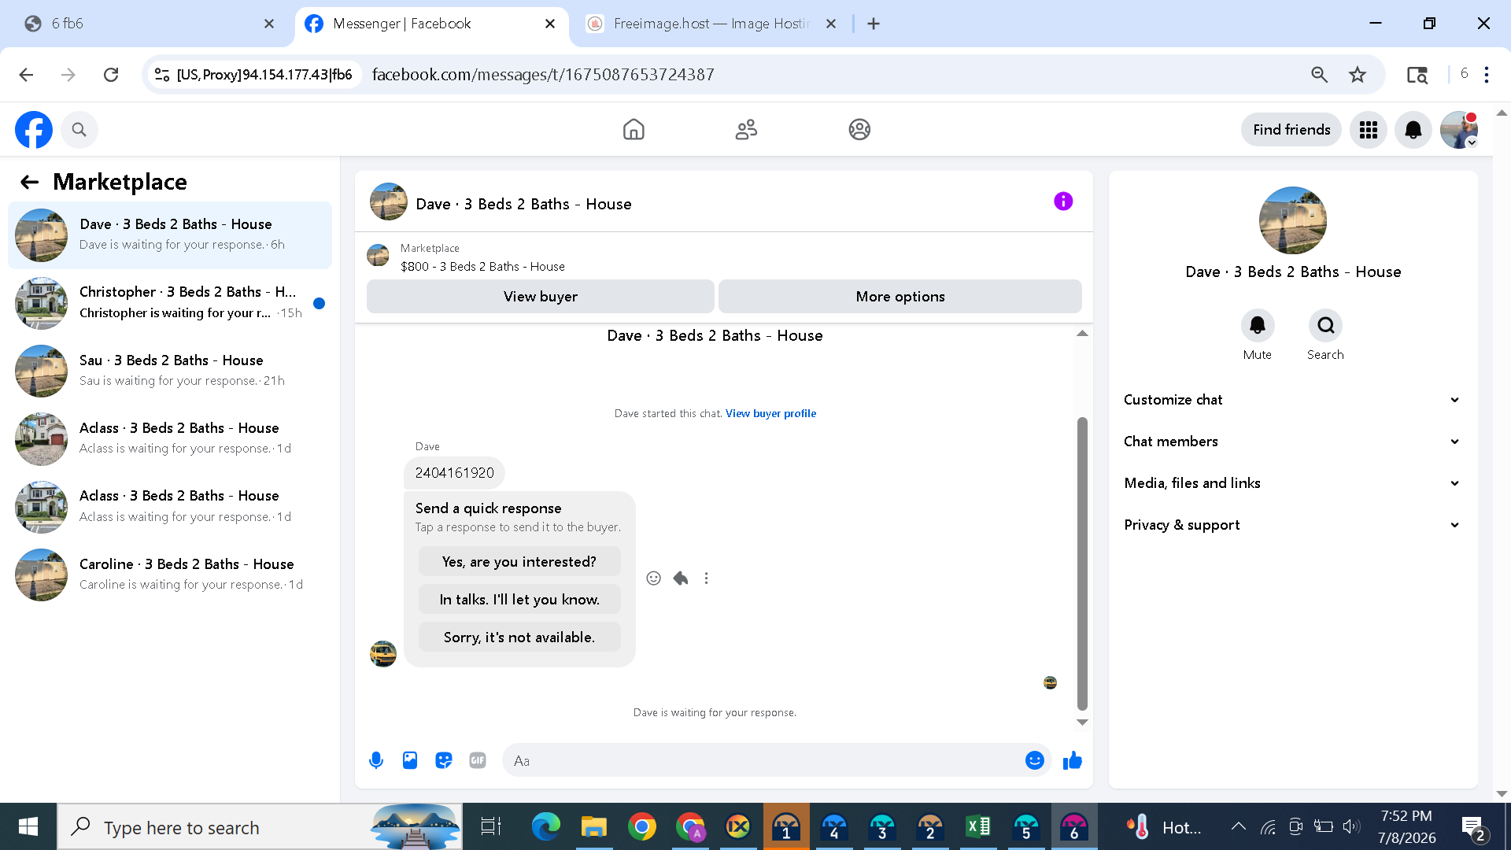Open the GIF picker
1511x850 pixels.
point(478,760)
